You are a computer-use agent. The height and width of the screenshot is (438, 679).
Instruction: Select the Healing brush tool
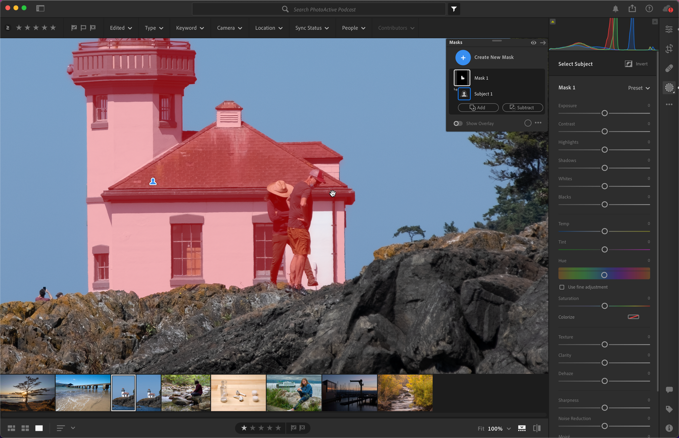tap(669, 68)
